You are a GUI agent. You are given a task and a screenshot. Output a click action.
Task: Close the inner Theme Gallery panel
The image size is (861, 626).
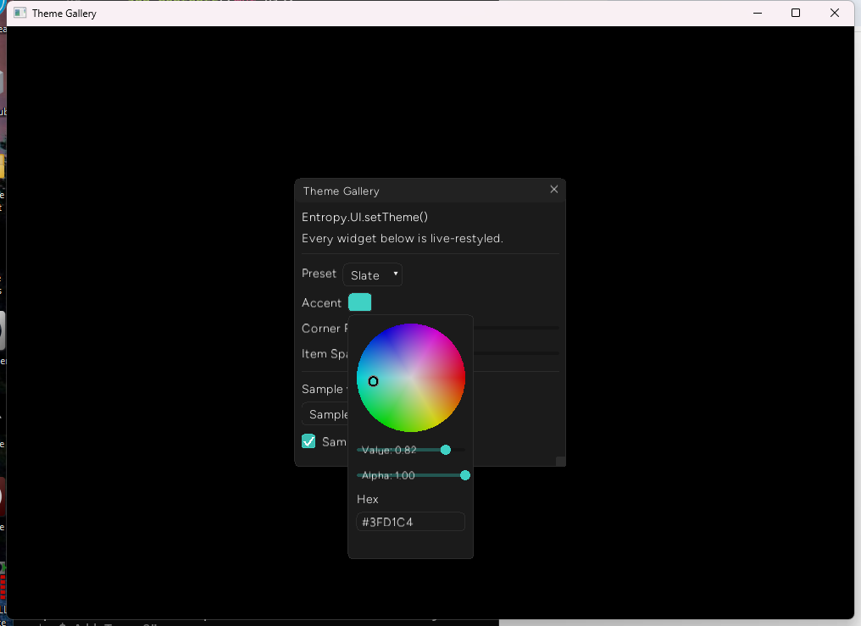point(554,189)
